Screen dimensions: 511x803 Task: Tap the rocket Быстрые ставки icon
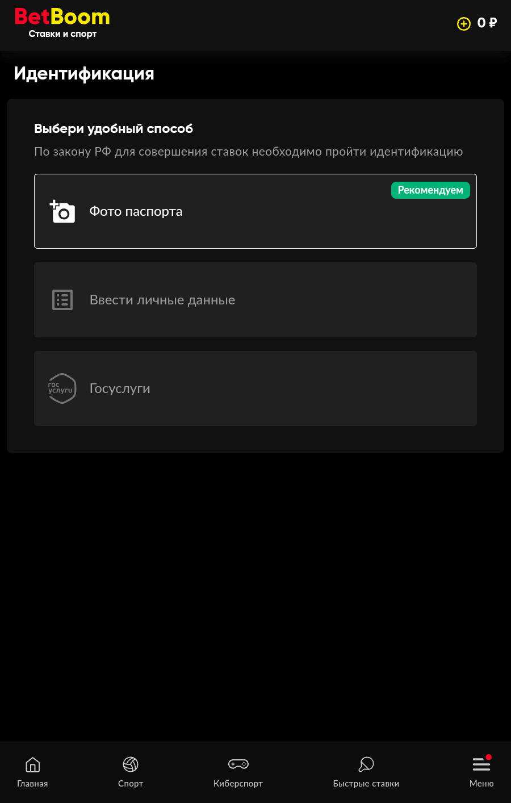(x=366, y=764)
